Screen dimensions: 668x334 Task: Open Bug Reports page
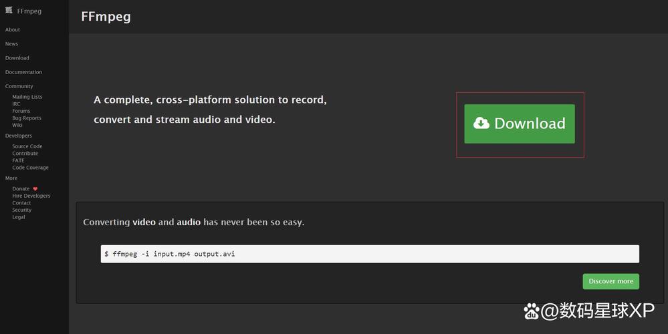coord(27,118)
